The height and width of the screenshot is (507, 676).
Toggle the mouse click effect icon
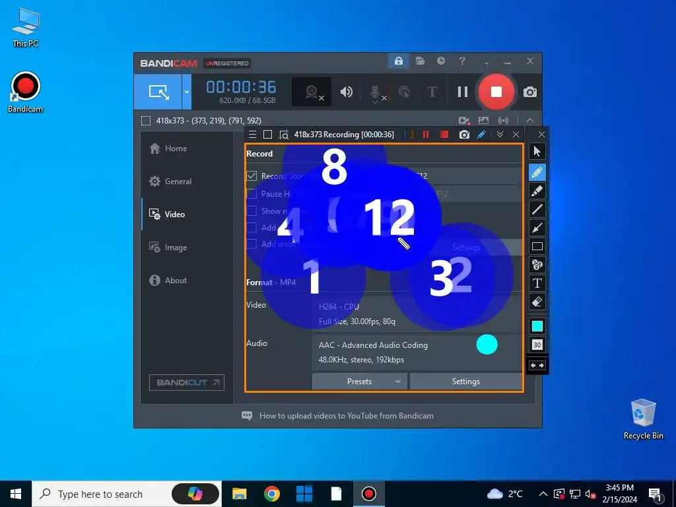click(x=404, y=92)
